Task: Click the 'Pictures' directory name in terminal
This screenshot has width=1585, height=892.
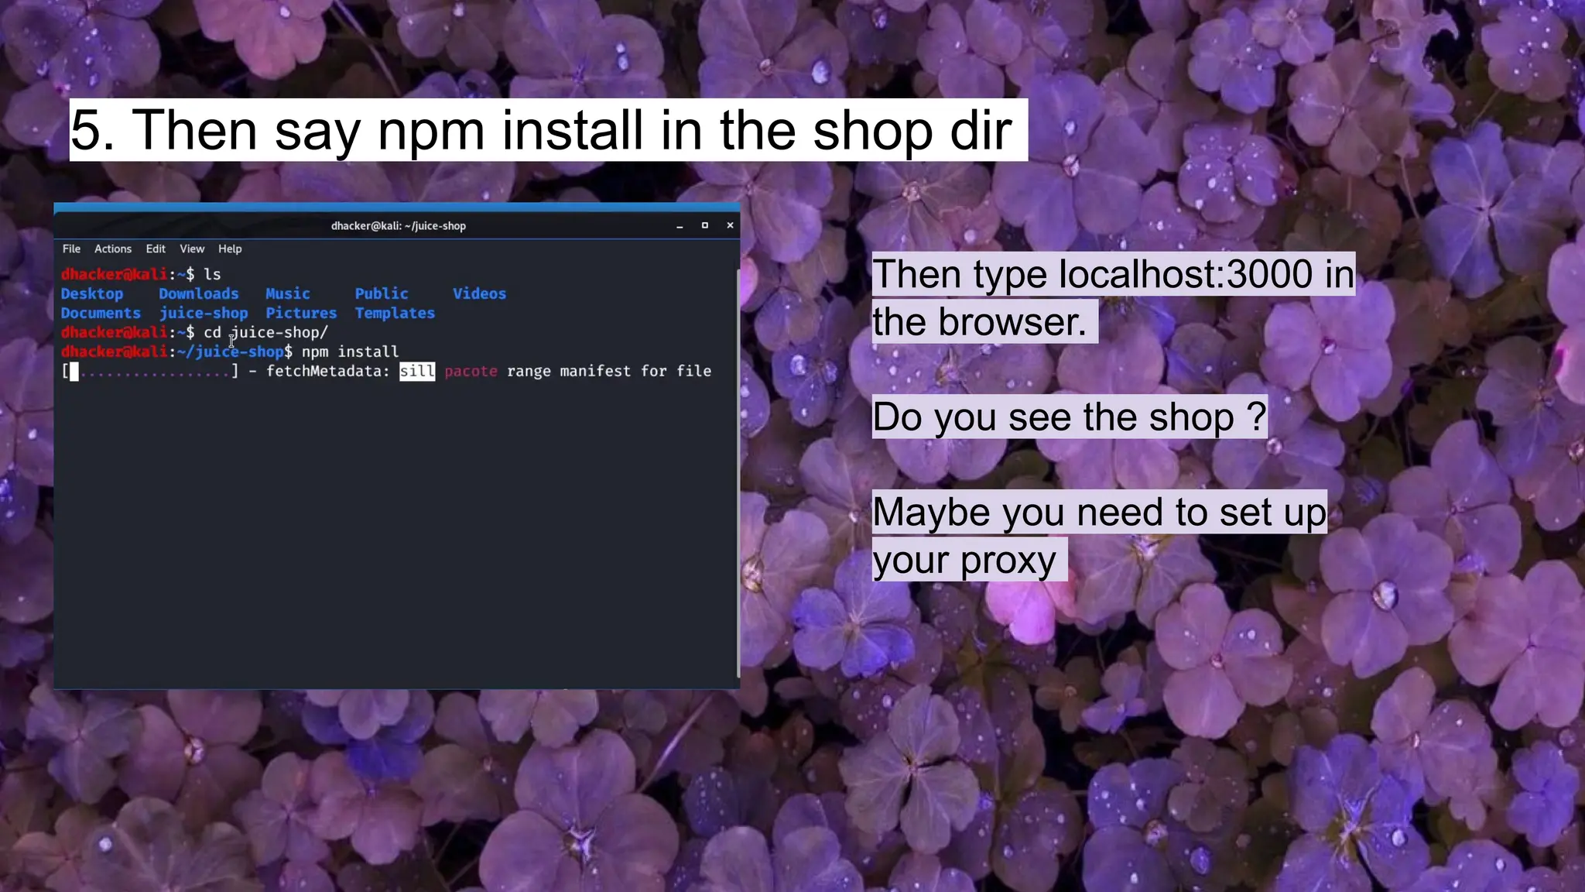Action: [301, 313]
